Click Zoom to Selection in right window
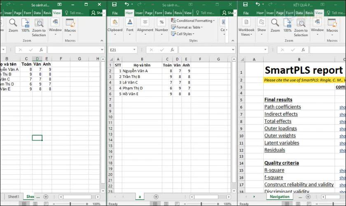 click(301, 28)
